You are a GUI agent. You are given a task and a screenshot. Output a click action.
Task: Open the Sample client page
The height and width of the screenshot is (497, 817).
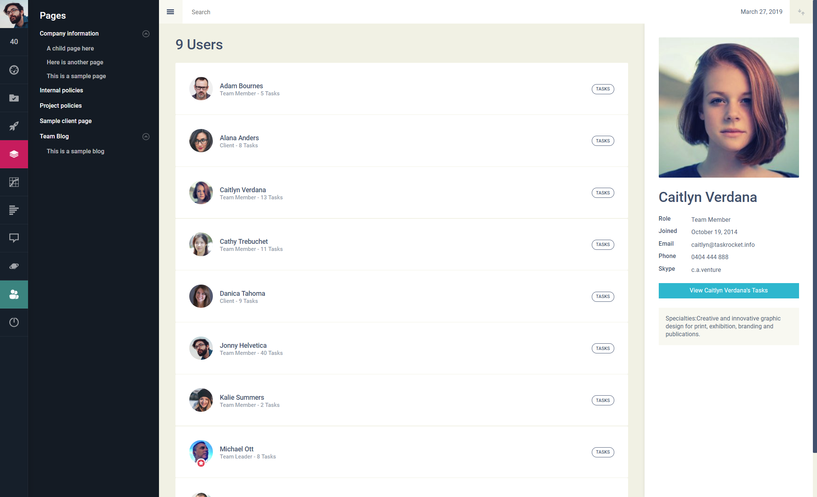click(x=65, y=121)
